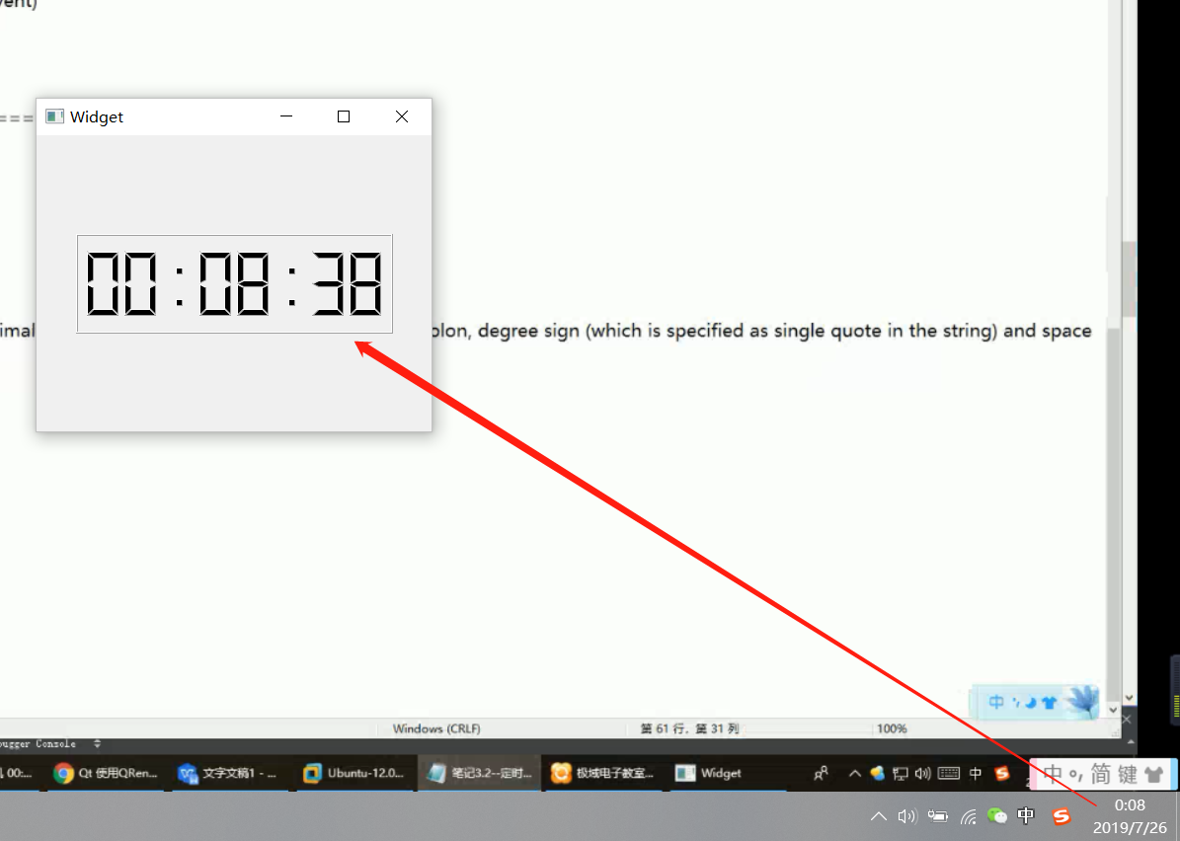The height and width of the screenshot is (841, 1180).
Task: Expand hidden icons chevron in dark taskbar tray
Action: pyautogui.click(x=855, y=773)
